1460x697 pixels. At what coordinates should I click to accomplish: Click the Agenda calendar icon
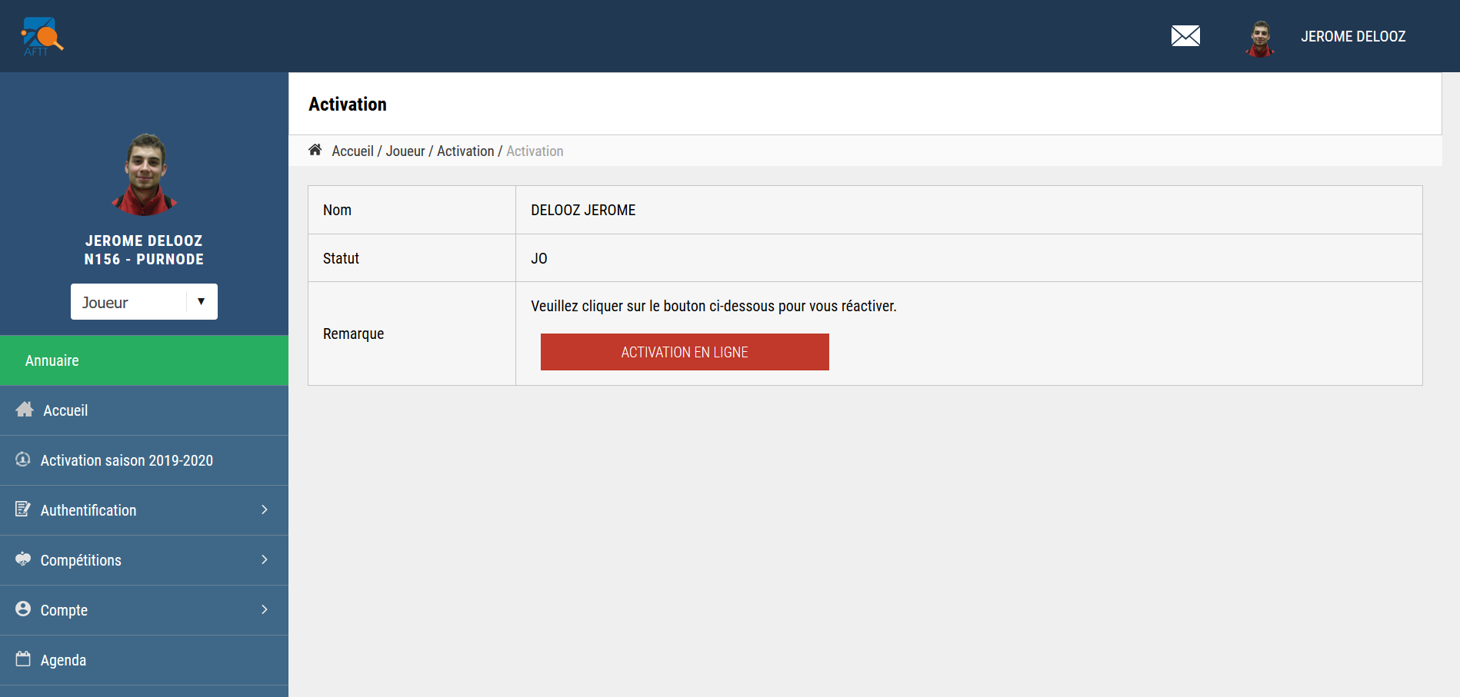pos(23,659)
